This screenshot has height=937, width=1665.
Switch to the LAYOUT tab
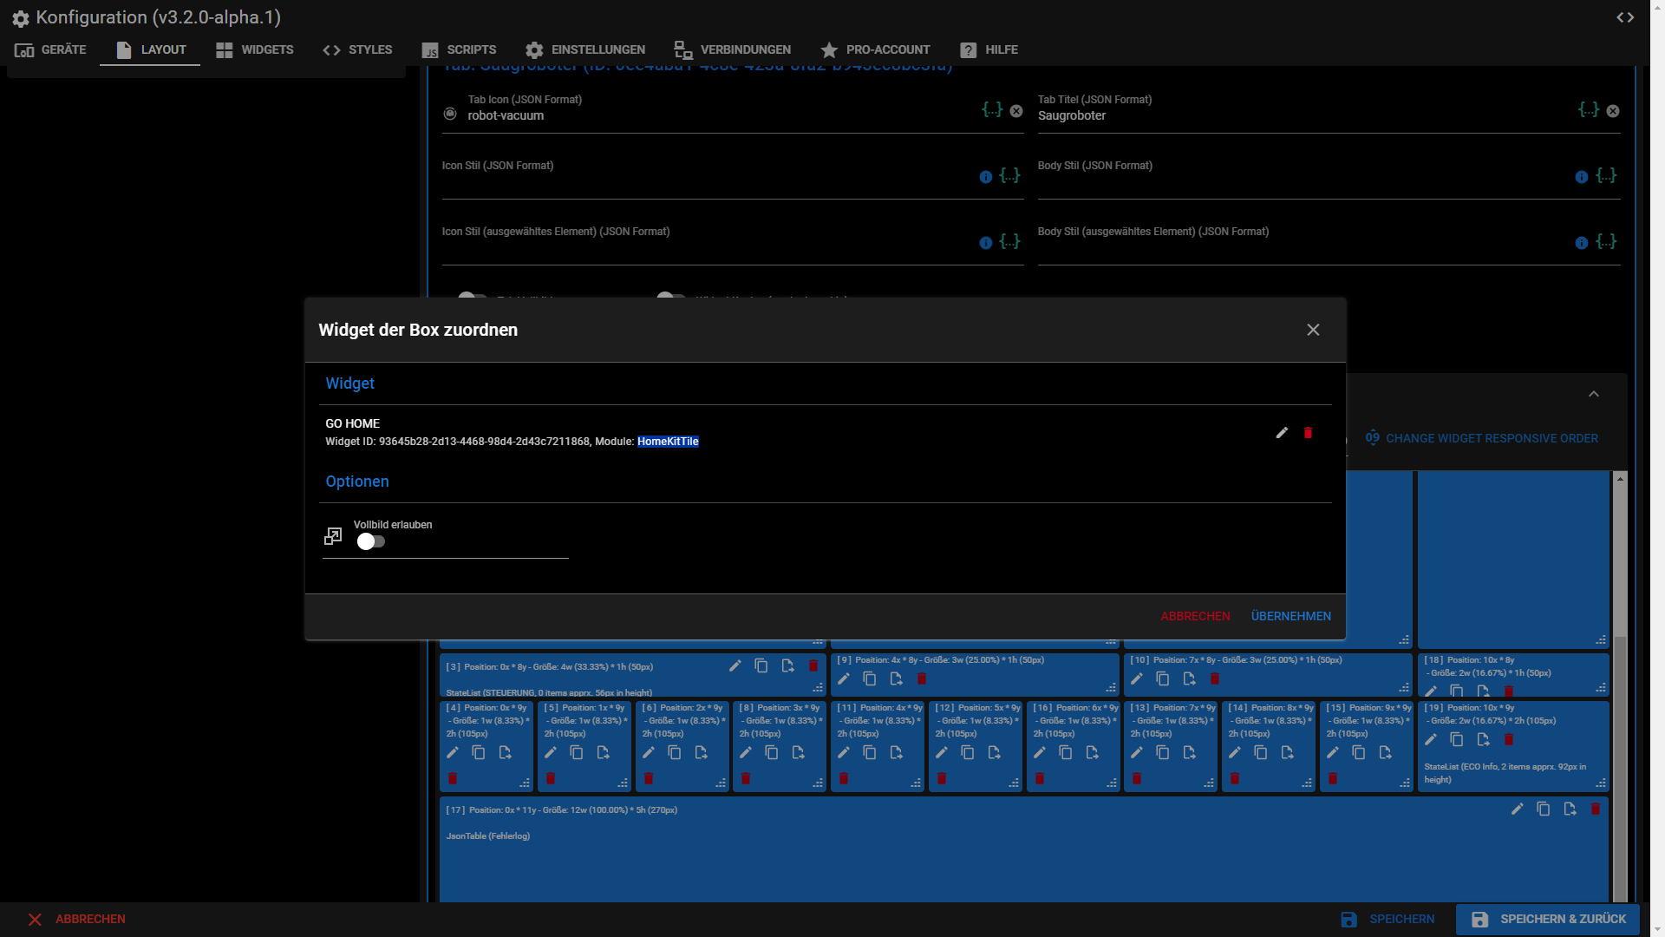[151, 49]
